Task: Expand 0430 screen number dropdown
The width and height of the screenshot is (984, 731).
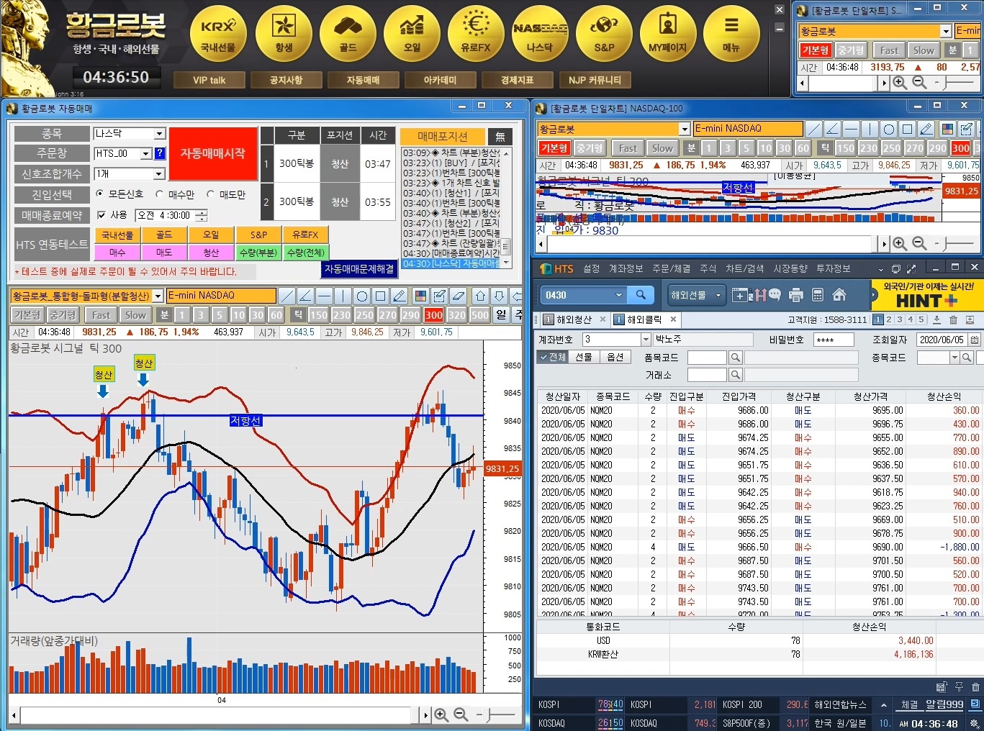Action: [618, 295]
